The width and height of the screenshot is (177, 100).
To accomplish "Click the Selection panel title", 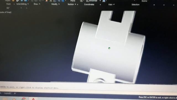I will 136,4.
